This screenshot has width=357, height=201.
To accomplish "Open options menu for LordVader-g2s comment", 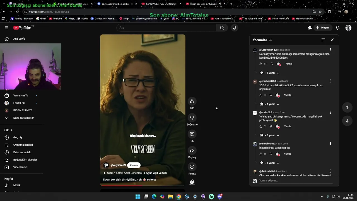I will (x=330, y=50).
